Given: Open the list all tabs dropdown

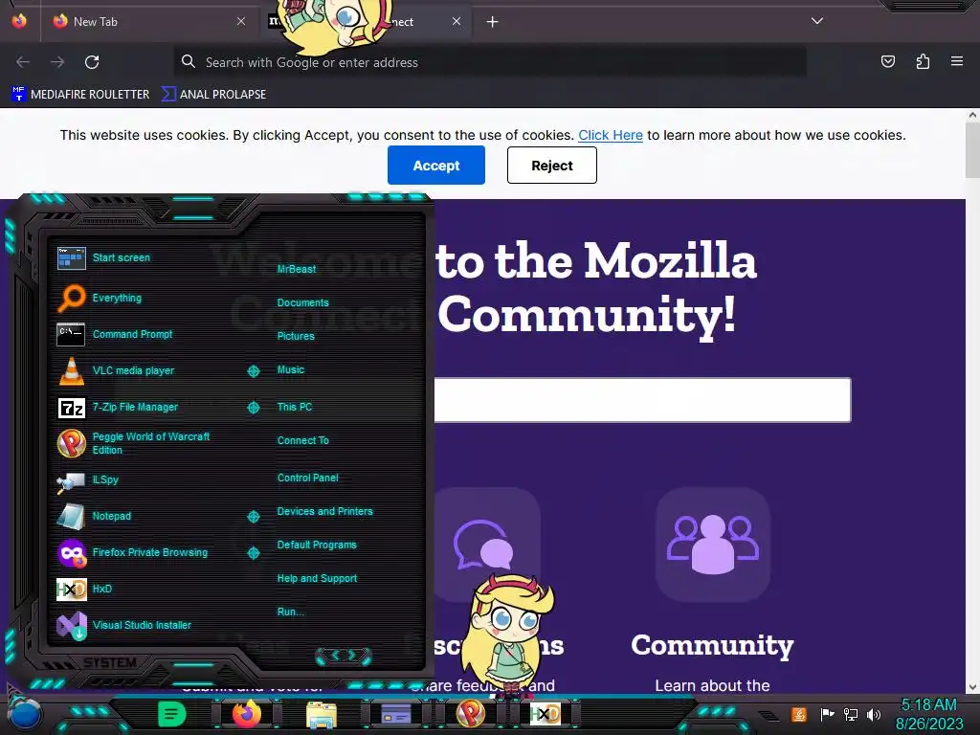Looking at the screenshot, I should pos(817,21).
